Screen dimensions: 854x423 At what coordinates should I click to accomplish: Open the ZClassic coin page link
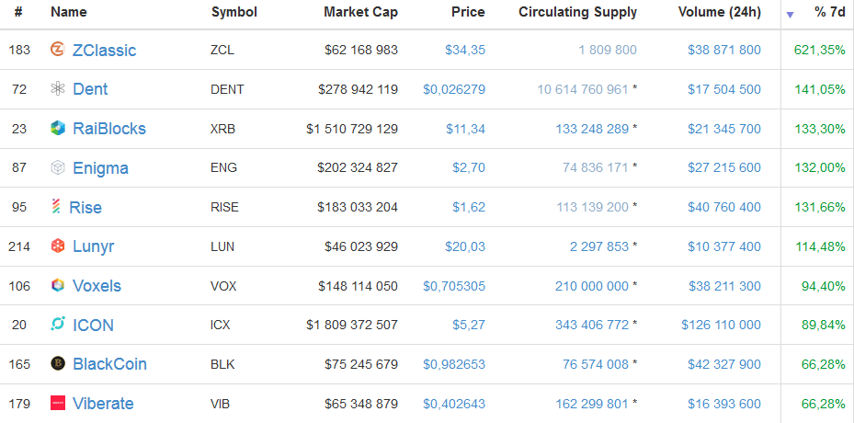pyautogui.click(x=104, y=51)
